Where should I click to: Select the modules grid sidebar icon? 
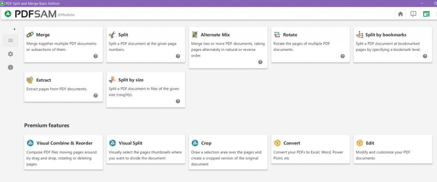[11, 40]
